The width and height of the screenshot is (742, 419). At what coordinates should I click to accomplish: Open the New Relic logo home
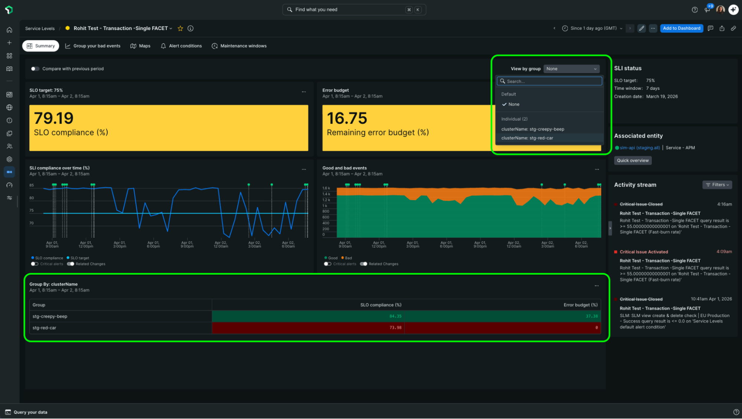(x=9, y=10)
